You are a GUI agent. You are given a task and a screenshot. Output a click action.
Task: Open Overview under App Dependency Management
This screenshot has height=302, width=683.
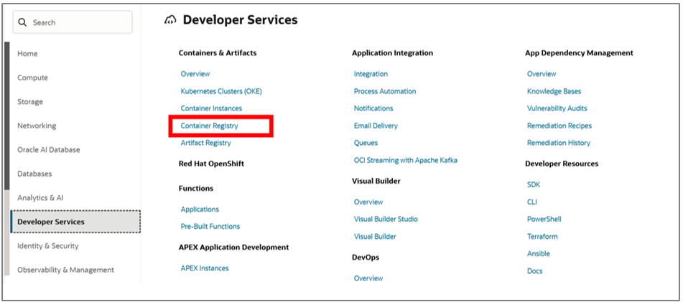coord(542,74)
